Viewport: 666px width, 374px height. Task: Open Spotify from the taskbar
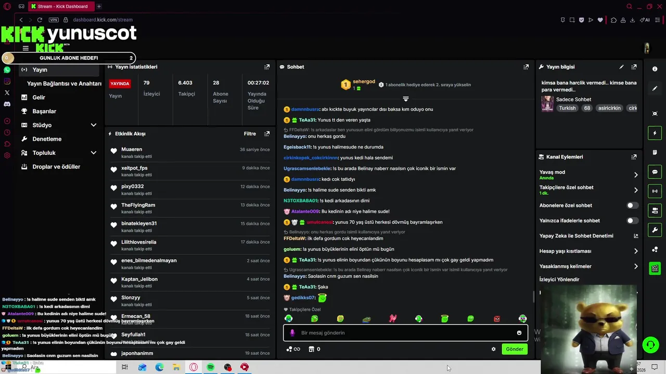click(x=210, y=367)
